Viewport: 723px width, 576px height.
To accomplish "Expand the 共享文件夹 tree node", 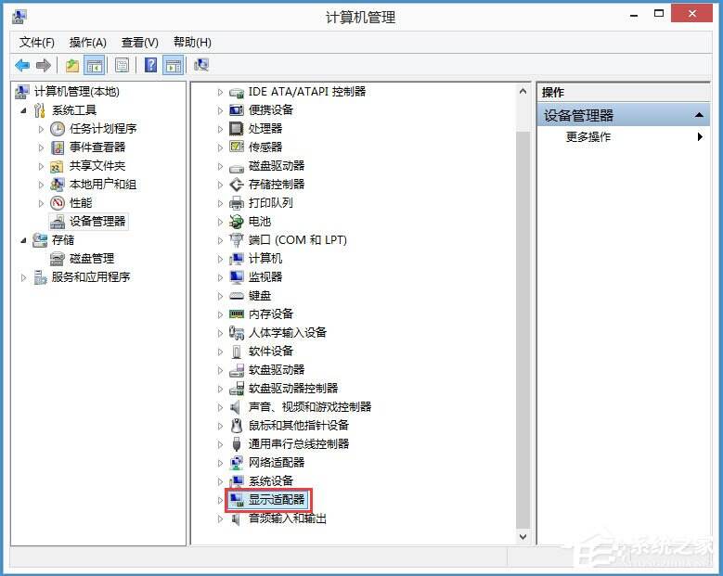I will pos(41,166).
